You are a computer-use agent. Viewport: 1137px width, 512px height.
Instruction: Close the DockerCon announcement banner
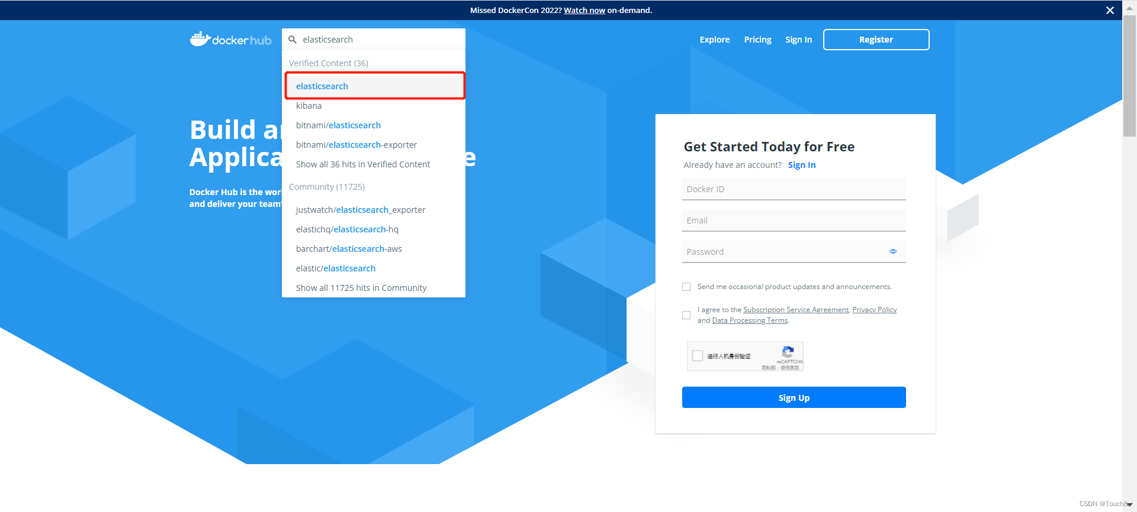click(x=1110, y=10)
